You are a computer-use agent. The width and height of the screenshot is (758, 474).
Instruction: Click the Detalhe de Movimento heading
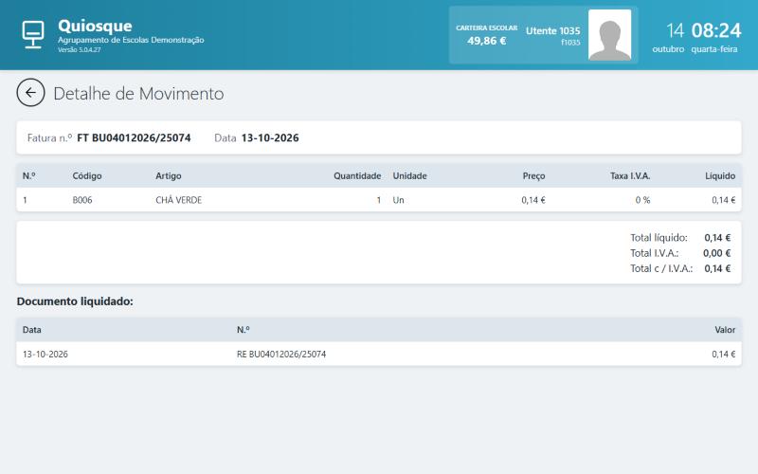pyautogui.click(x=138, y=93)
